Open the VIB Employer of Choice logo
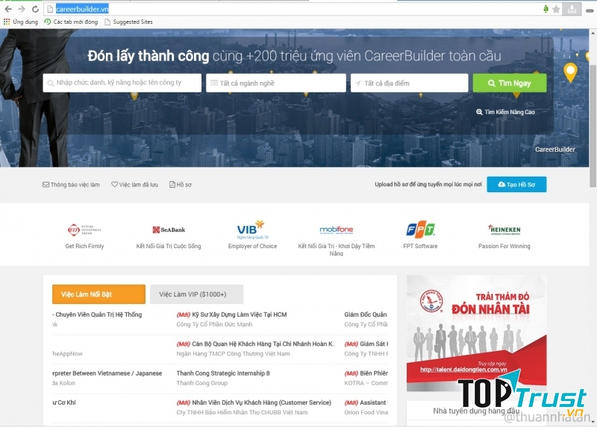The width and height of the screenshot is (597, 427). 252,230
